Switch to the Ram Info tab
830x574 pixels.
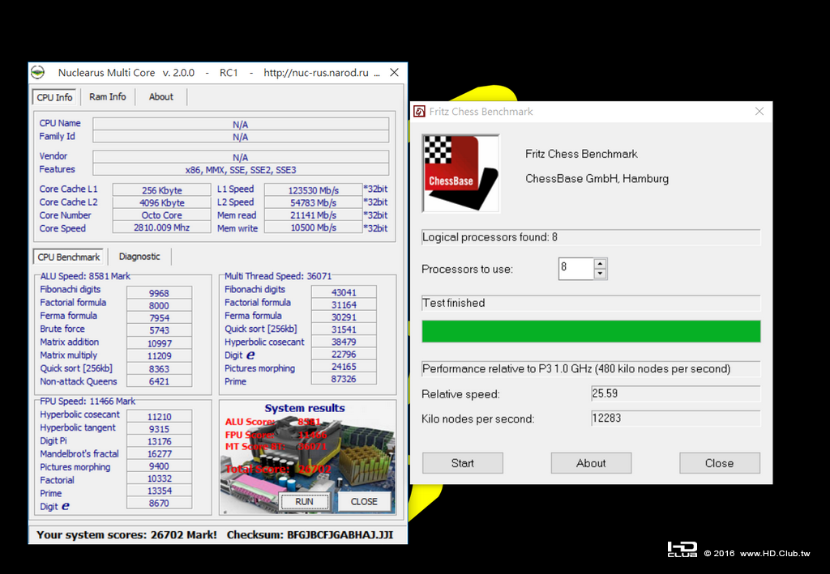pos(108,96)
